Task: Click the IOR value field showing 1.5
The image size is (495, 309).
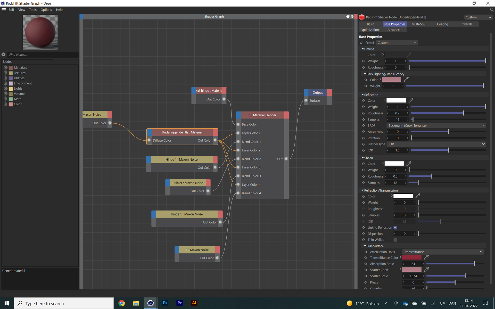Action: pos(397,150)
